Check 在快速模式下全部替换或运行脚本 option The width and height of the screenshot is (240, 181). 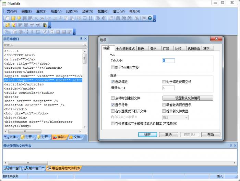[x=113, y=123]
